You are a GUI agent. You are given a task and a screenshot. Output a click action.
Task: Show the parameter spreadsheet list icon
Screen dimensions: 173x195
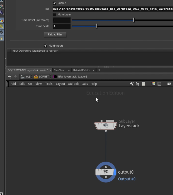tap(143, 84)
